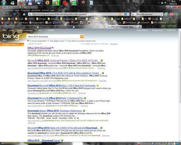Image resolution: width=181 pixels, height=145 pixels.
Task: Click the volume speaker tray icon
Action: [x=165, y=3]
